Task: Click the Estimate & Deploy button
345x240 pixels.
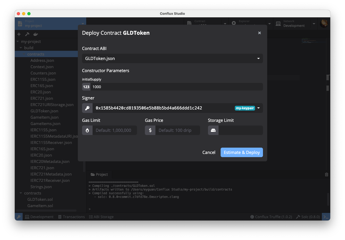Action: pos(242,152)
